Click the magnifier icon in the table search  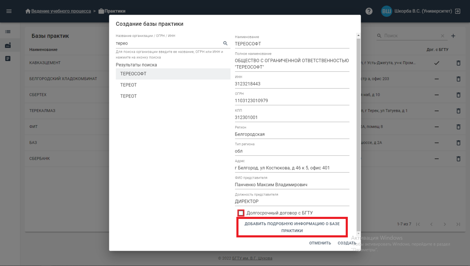tap(379, 36)
